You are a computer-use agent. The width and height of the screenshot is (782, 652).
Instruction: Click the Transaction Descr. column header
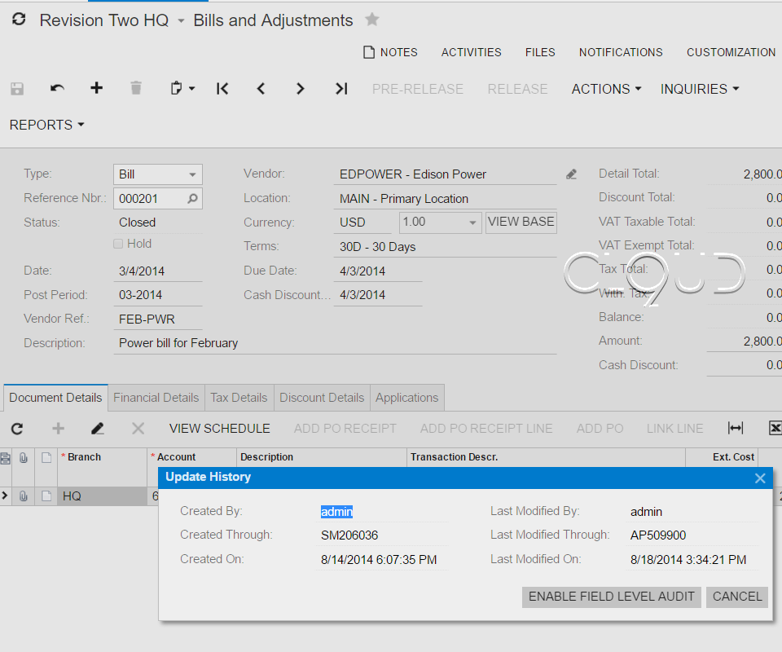click(546, 457)
